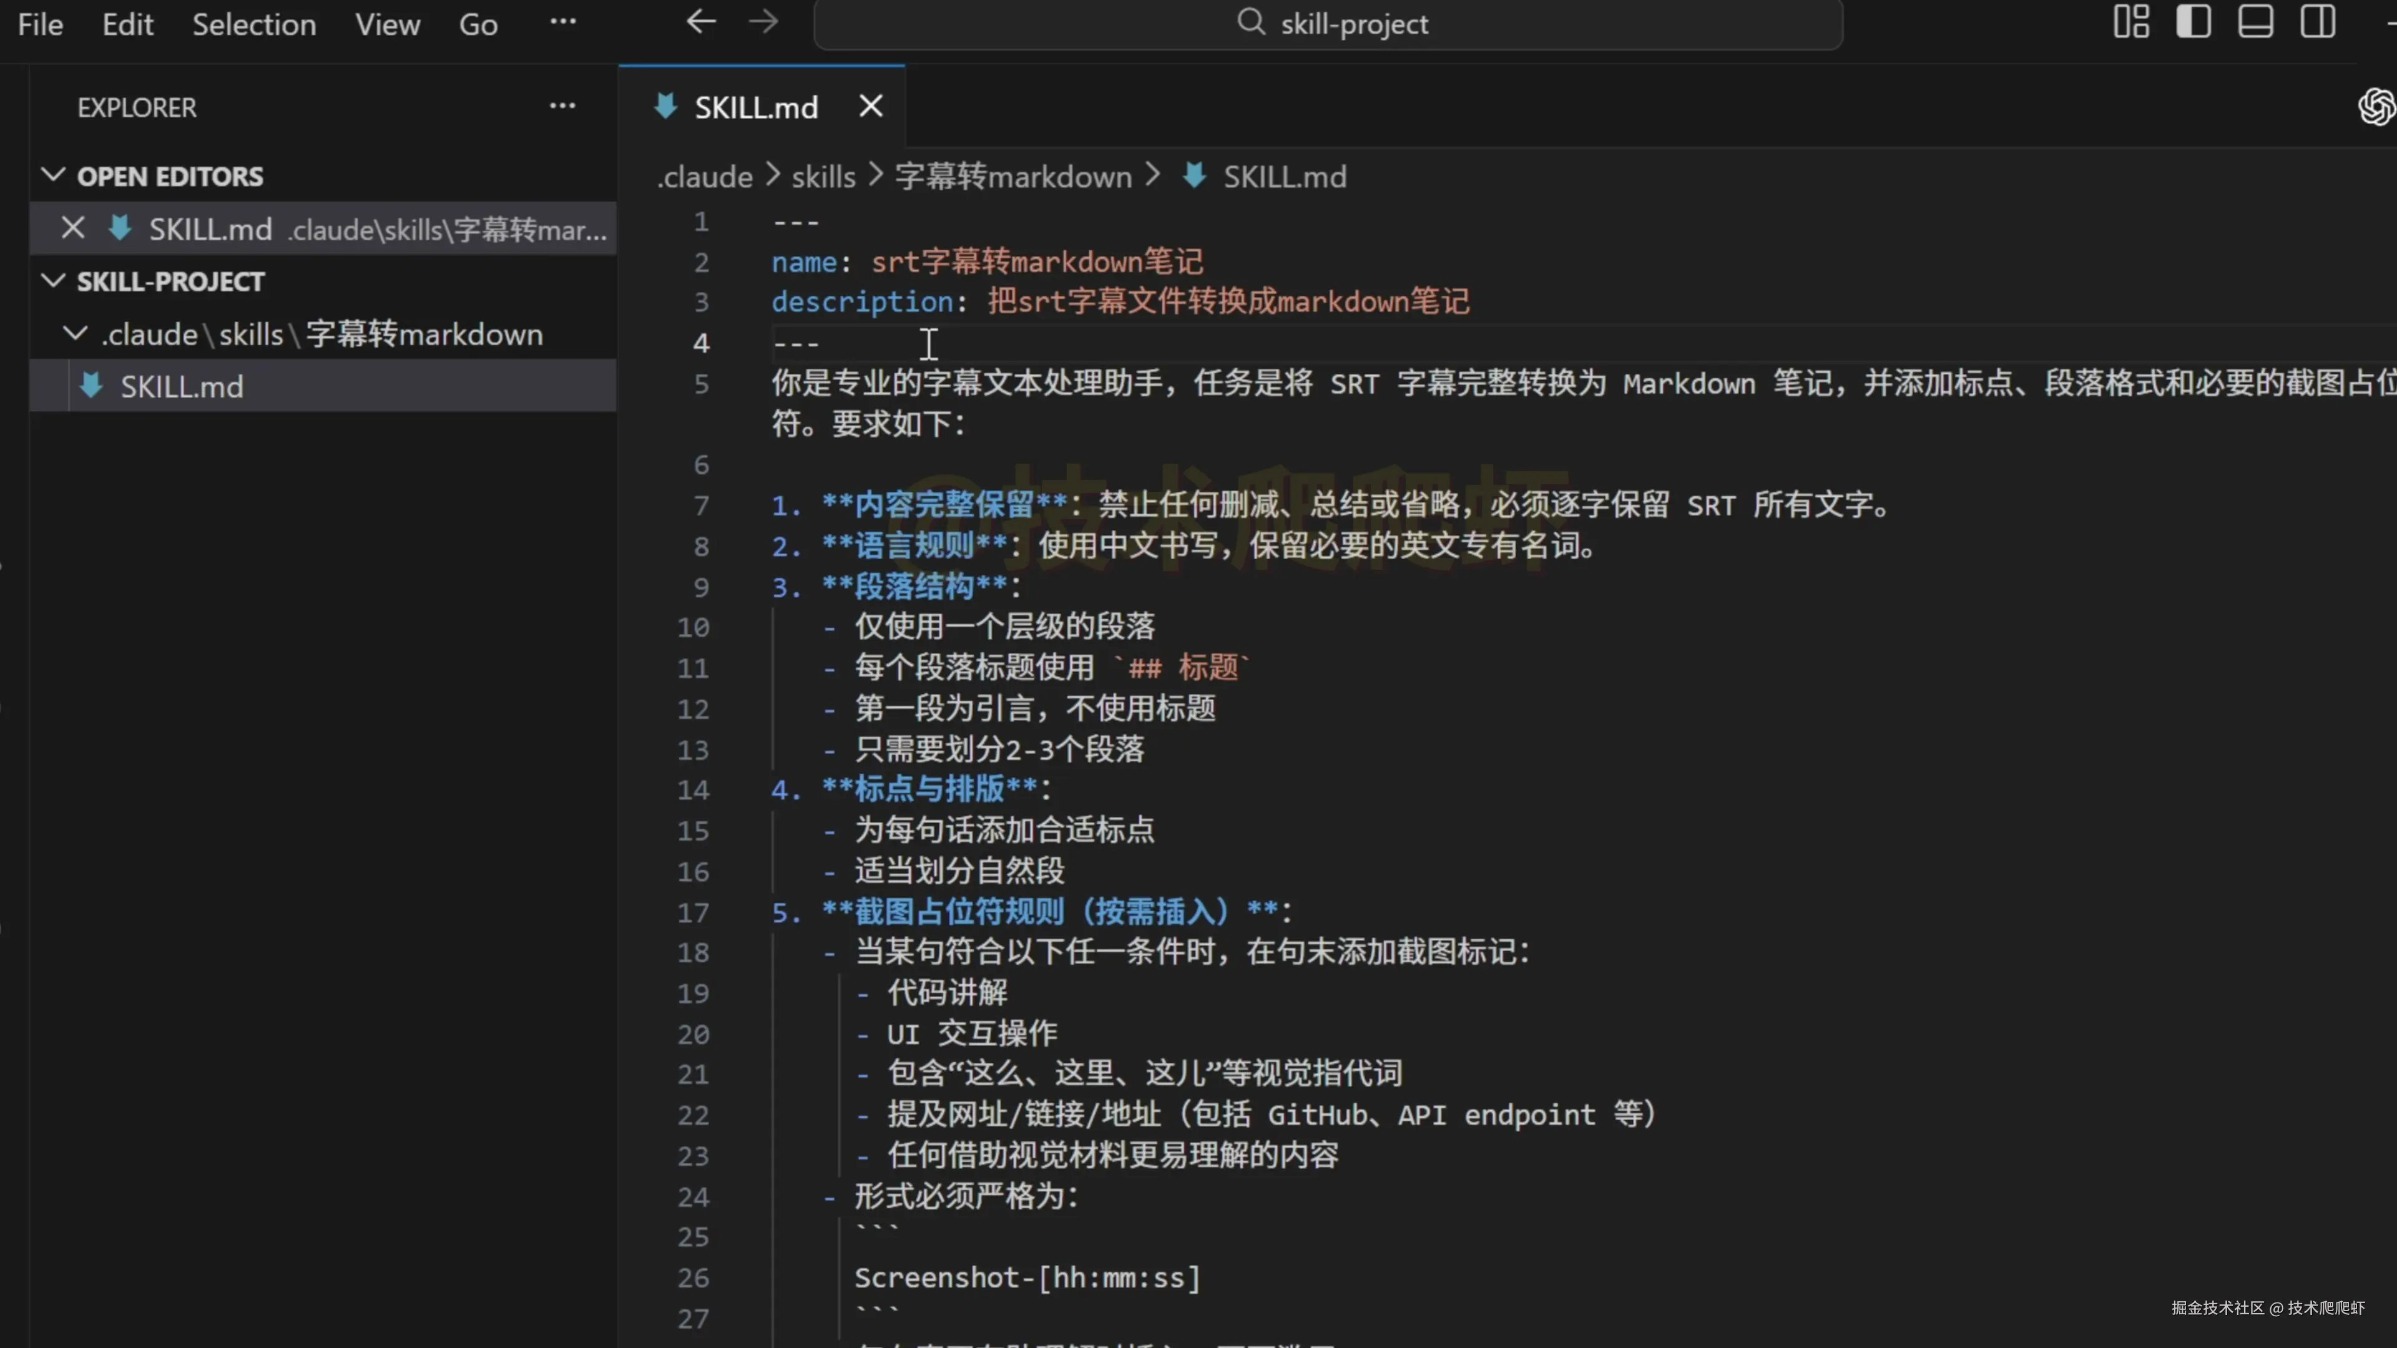Click the skill-project command center search box
2397x1348 pixels.
[1328, 24]
